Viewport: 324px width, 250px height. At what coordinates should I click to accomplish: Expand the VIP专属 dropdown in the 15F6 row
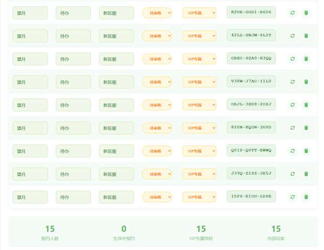(x=199, y=197)
